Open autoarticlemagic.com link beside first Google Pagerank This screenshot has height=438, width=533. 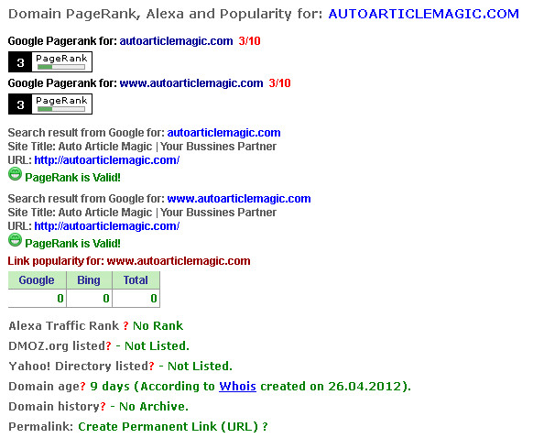[176, 41]
